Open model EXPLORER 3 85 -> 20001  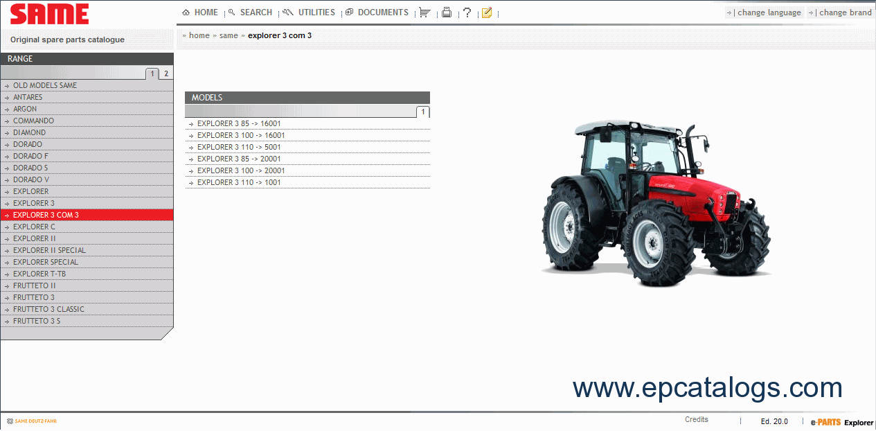click(307, 159)
